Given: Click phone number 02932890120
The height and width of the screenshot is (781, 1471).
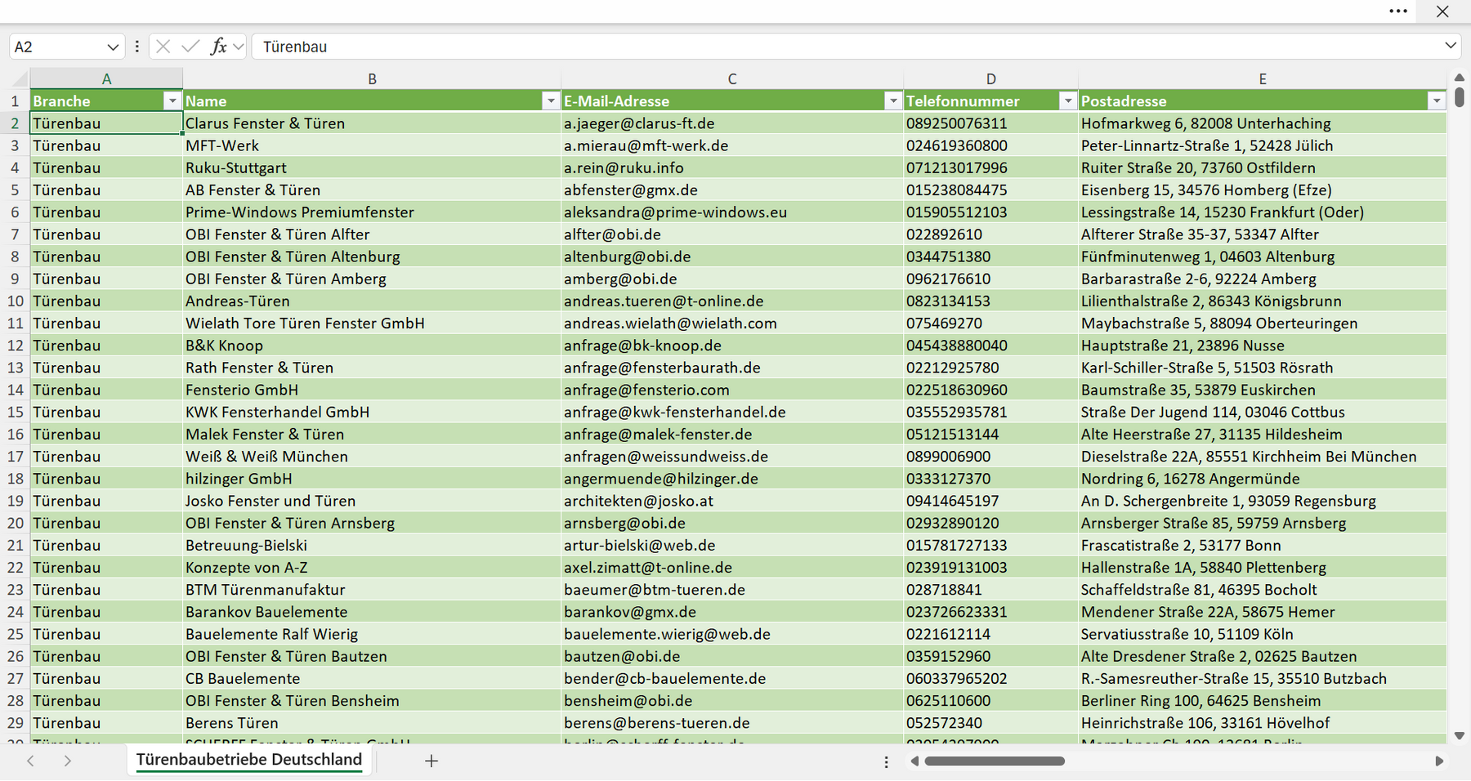Looking at the screenshot, I should tap(990, 523).
